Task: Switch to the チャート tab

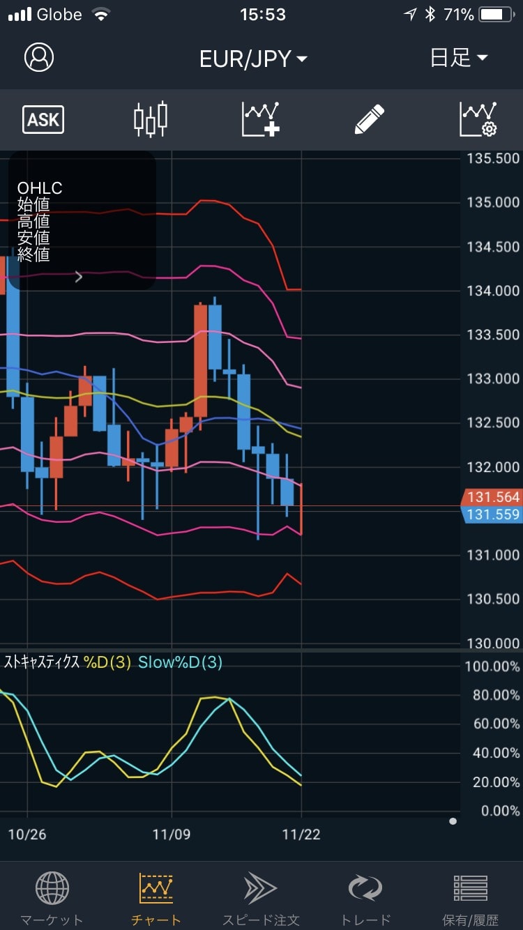Action: tap(156, 898)
